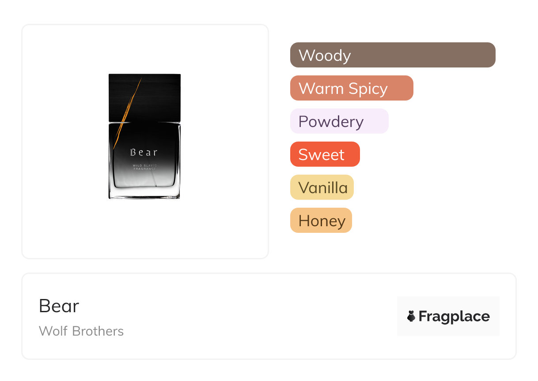Click the Fragplace bear logo icon
This screenshot has width=538, height=381.
point(411,316)
